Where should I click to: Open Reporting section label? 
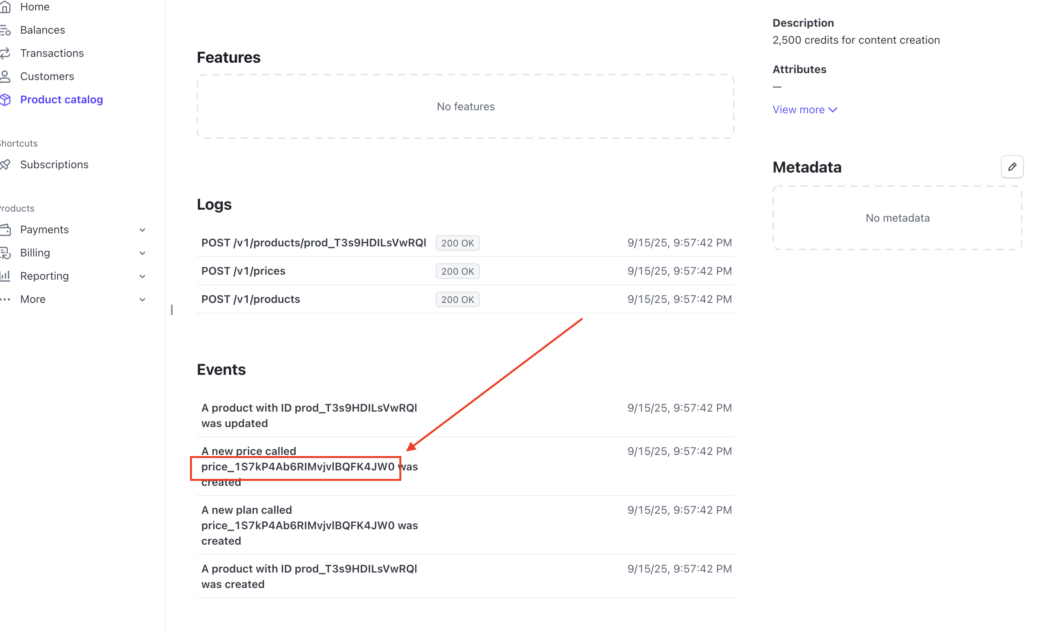[x=45, y=276]
